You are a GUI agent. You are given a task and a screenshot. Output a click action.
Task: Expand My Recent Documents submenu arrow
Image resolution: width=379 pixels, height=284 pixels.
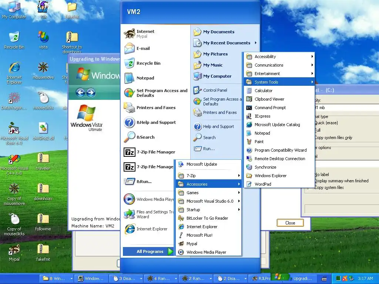tap(256, 43)
